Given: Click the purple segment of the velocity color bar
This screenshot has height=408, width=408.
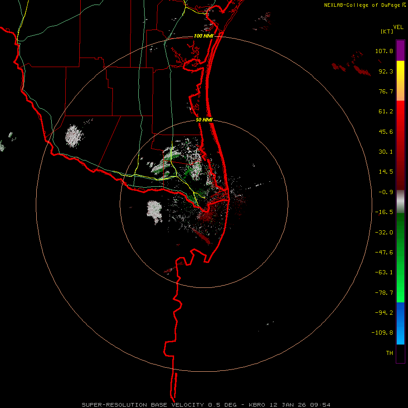Looking at the screenshot, I should coord(400,50).
